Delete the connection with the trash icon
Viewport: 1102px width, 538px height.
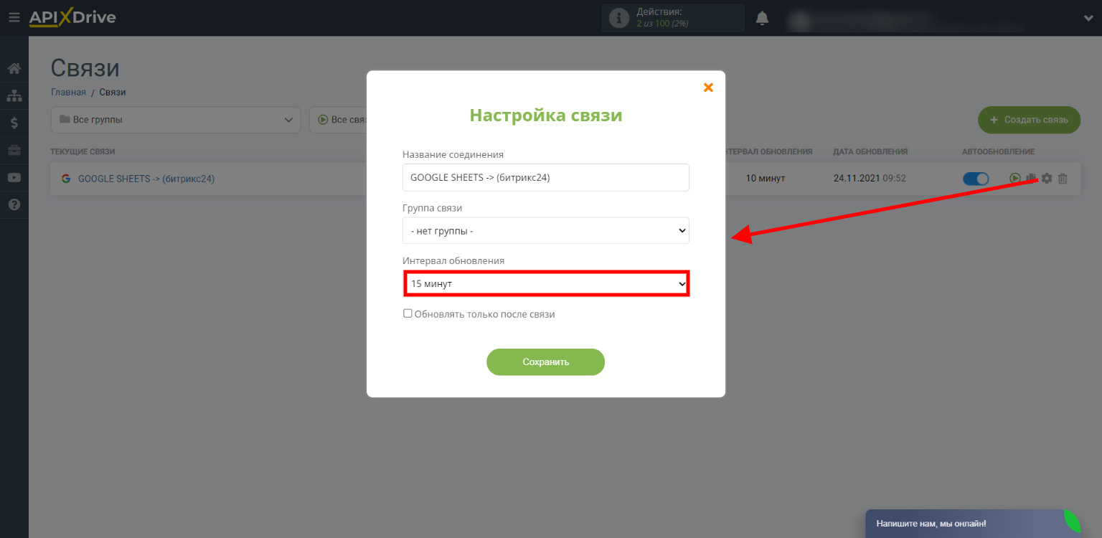[x=1063, y=179]
